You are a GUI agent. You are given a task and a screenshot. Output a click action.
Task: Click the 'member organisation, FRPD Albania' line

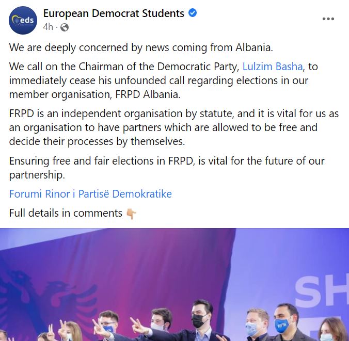94,94
